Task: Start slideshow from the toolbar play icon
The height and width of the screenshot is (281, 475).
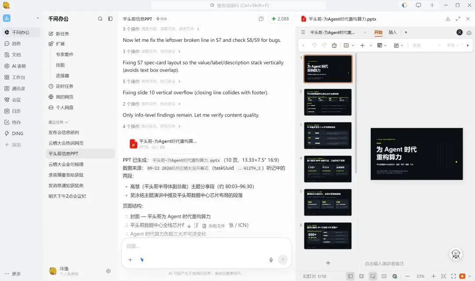Action: (346, 45)
